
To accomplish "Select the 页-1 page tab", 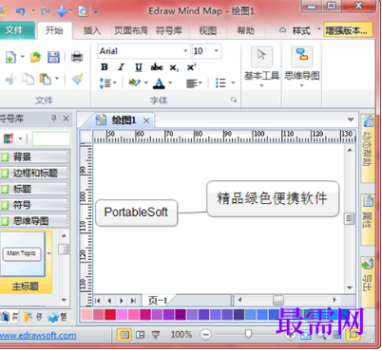I will tap(158, 301).
